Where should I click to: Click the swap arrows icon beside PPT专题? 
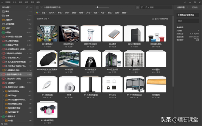[x=27, y=7]
